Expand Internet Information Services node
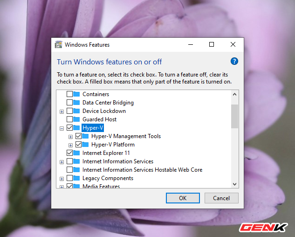This screenshot has width=295, height=237. pyautogui.click(x=62, y=162)
